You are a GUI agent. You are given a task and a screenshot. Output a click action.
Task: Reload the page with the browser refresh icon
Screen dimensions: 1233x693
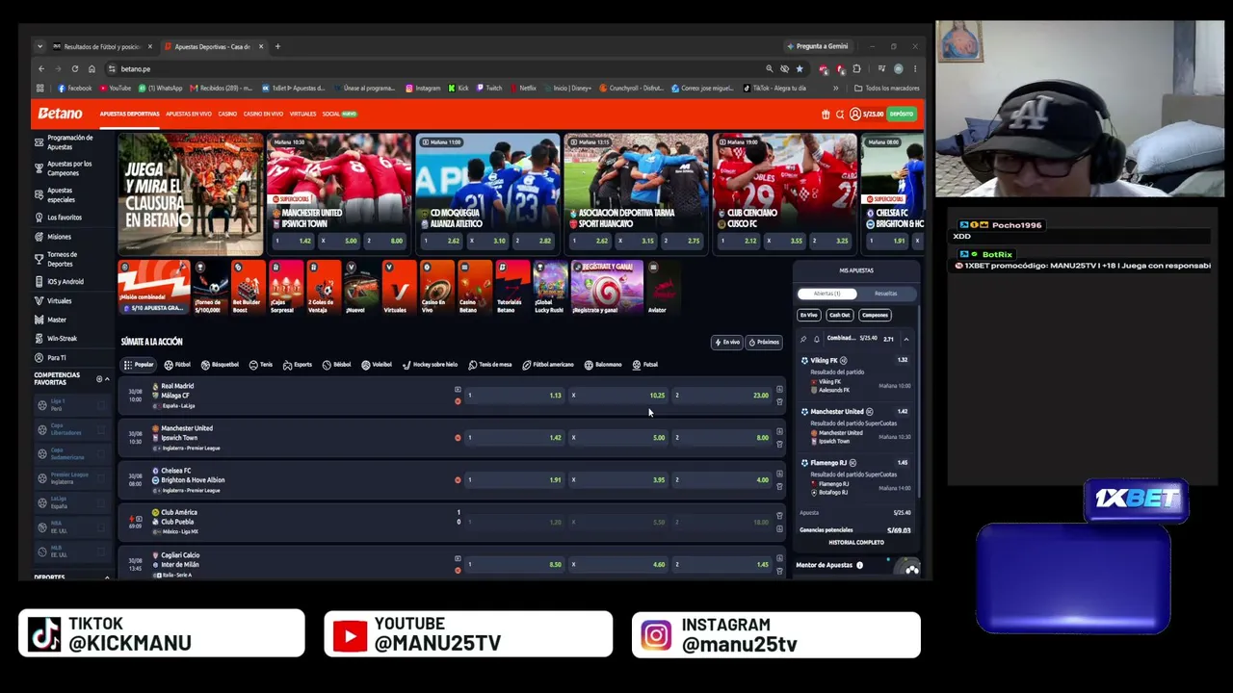point(74,69)
